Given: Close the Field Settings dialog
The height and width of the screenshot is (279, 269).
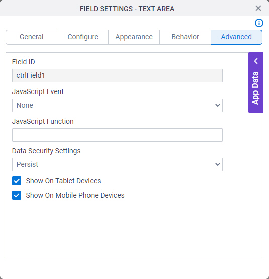Looking at the screenshot, I should (258, 8).
